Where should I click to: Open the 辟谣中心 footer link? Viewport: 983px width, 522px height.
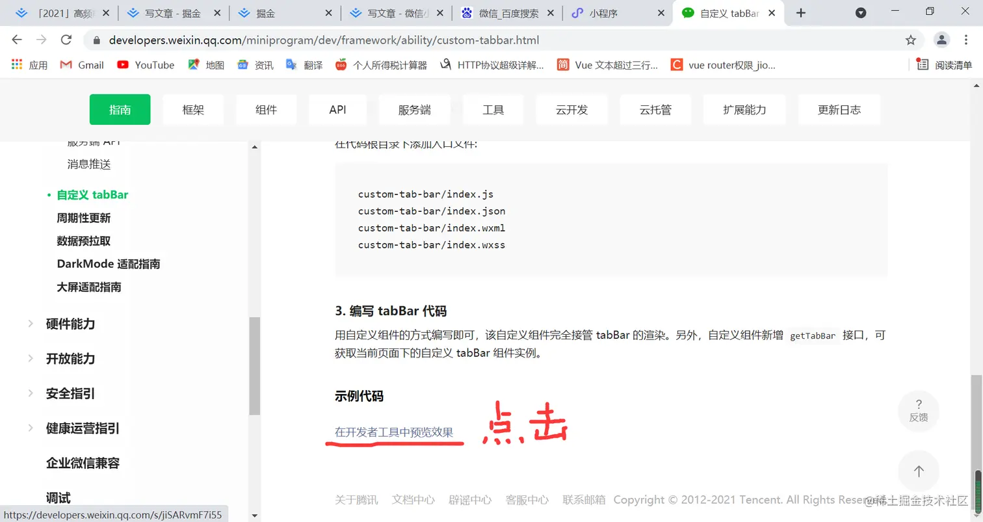[470, 500]
